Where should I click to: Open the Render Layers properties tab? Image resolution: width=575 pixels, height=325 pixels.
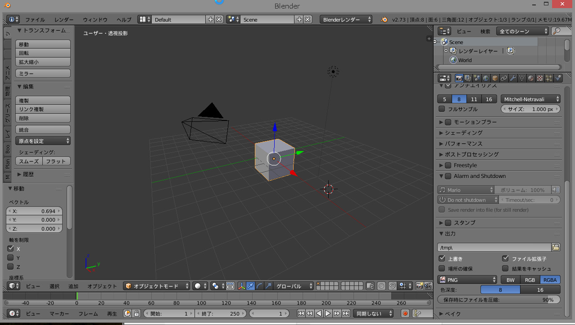tap(468, 78)
